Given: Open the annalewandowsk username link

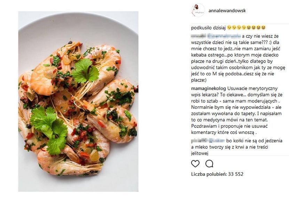Looking at the screenshot, I should coord(227,11).
